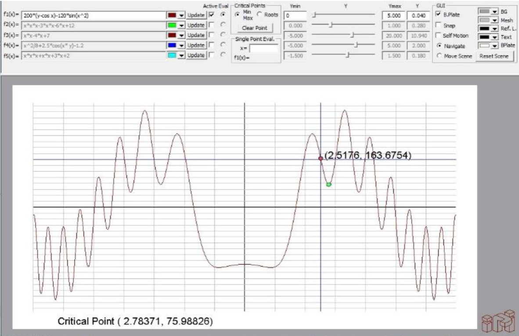Click the red critical point marker on the curve
519x336 pixels.
321,158
